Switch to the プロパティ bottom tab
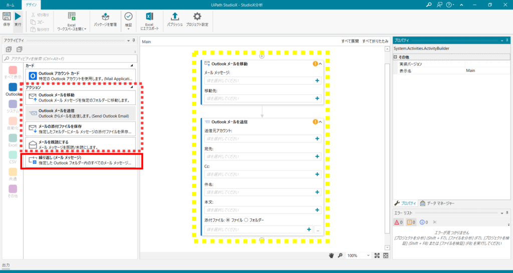Image resolution: width=513 pixels, height=273 pixels. [x=405, y=203]
